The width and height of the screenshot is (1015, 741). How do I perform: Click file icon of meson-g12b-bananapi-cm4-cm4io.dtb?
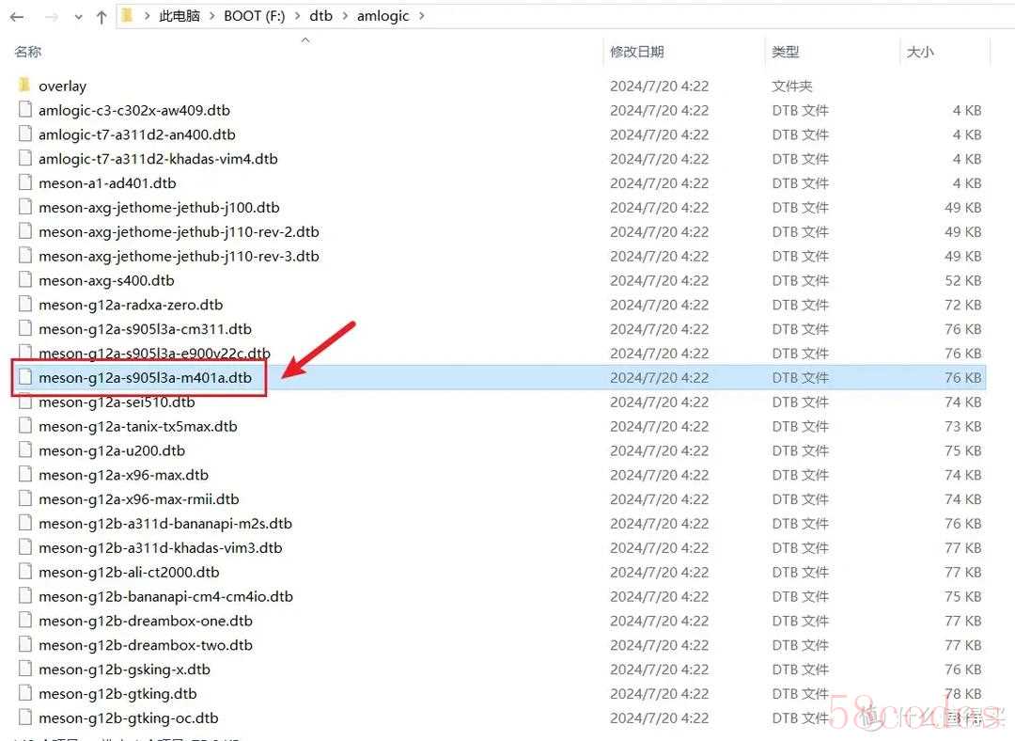coord(24,596)
